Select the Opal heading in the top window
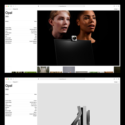The width and height of the screenshot is (125, 125). [x=9, y=13]
